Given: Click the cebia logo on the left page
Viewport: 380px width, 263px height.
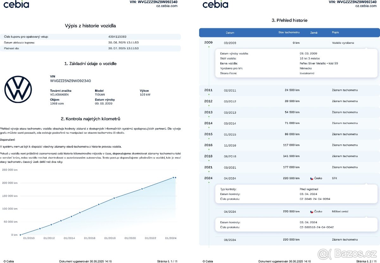Looking at the screenshot, I should point(16,4).
